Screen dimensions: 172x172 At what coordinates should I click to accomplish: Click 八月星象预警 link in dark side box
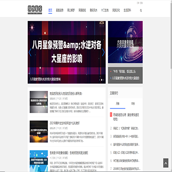click(126, 78)
